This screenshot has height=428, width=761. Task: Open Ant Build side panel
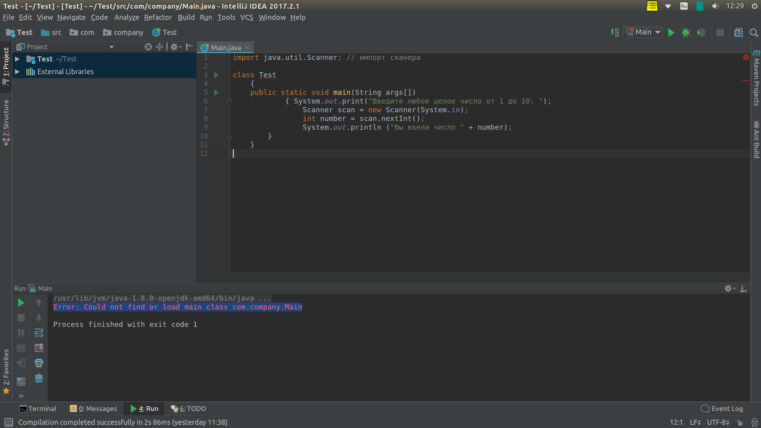(756, 139)
